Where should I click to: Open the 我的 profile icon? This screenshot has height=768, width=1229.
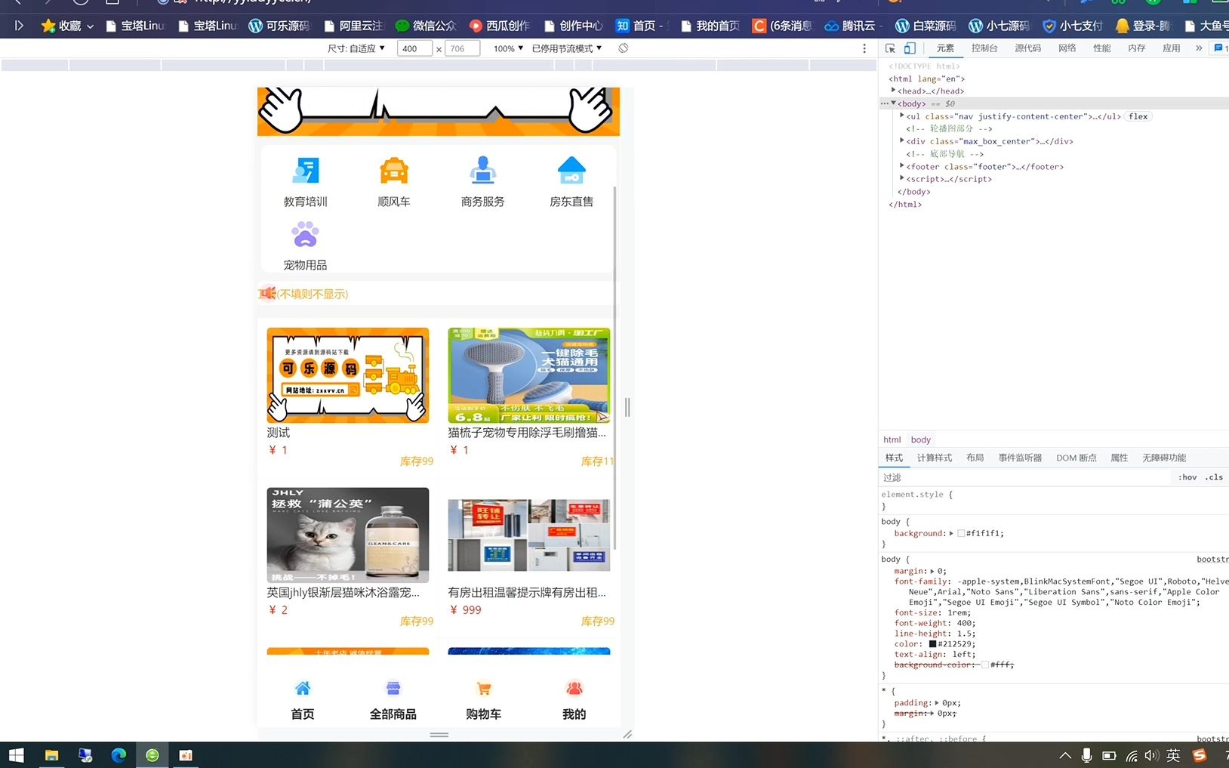[574, 688]
